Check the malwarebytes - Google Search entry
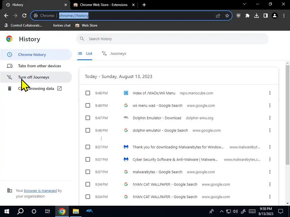The width and height of the screenshot is (290, 217). tap(88, 172)
